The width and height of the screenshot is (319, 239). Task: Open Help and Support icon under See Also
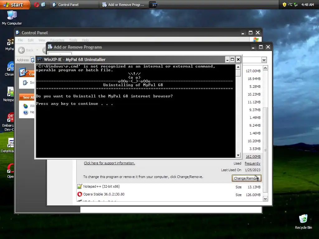click(x=26, y=112)
